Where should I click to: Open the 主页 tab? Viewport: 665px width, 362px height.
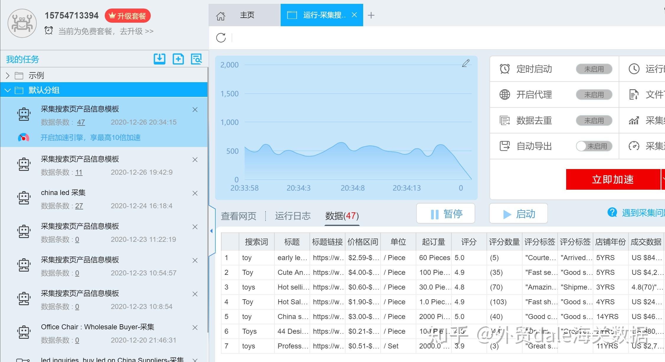point(244,15)
